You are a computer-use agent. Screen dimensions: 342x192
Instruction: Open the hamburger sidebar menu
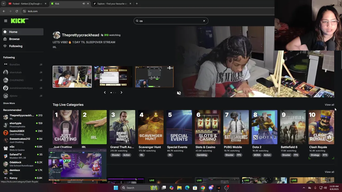tap(6, 21)
